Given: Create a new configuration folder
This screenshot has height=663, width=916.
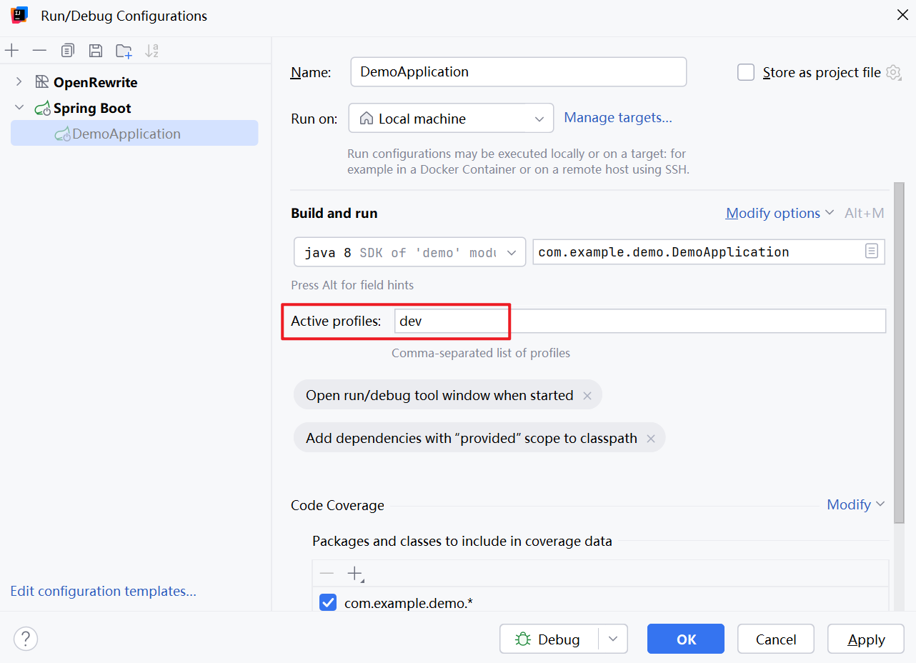Looking at the screenshot, I should coord(124,51).
